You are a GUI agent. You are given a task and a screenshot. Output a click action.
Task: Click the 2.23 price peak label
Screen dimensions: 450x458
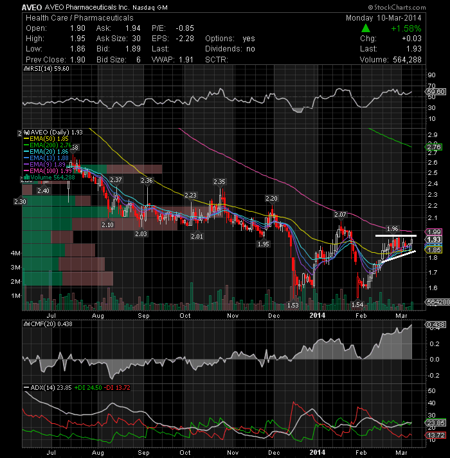pyautogui.click(x=190, y=195)
